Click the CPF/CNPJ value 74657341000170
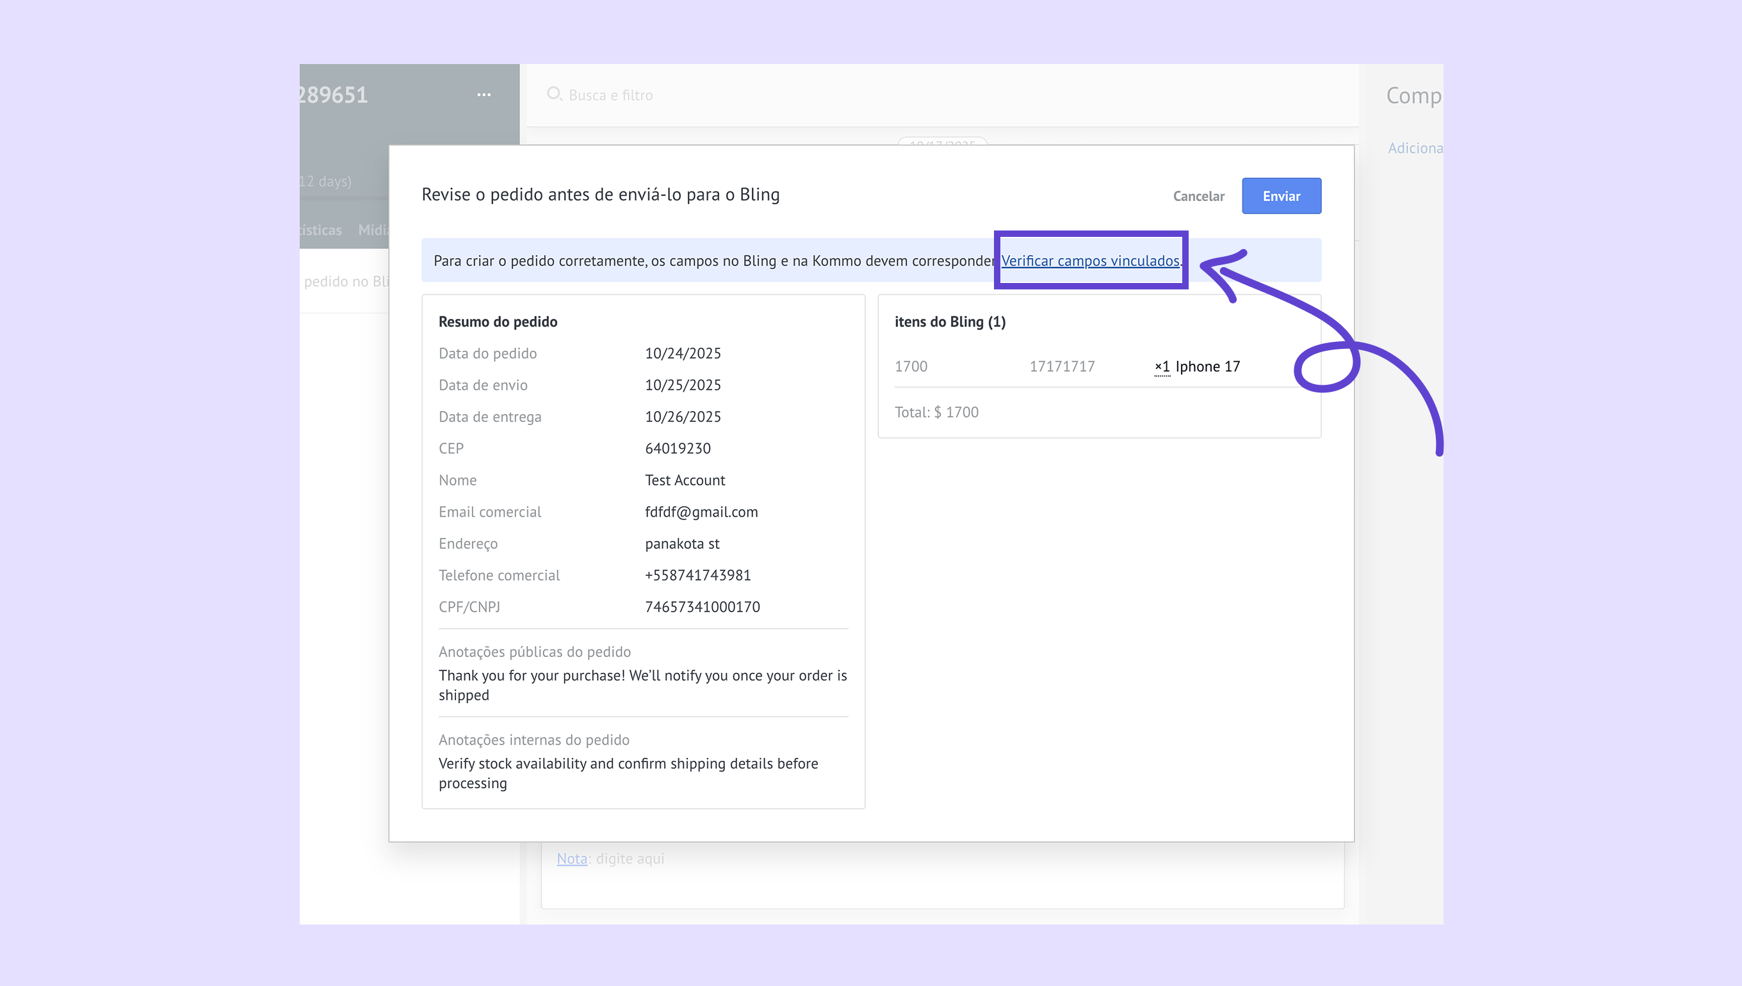The width and height of the screenshot is (1742, 986). (x=702, y=607)
